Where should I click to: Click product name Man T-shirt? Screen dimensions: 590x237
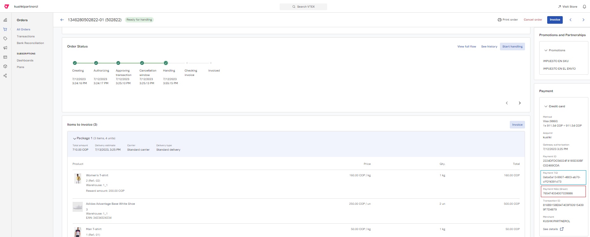click(94, 229)
